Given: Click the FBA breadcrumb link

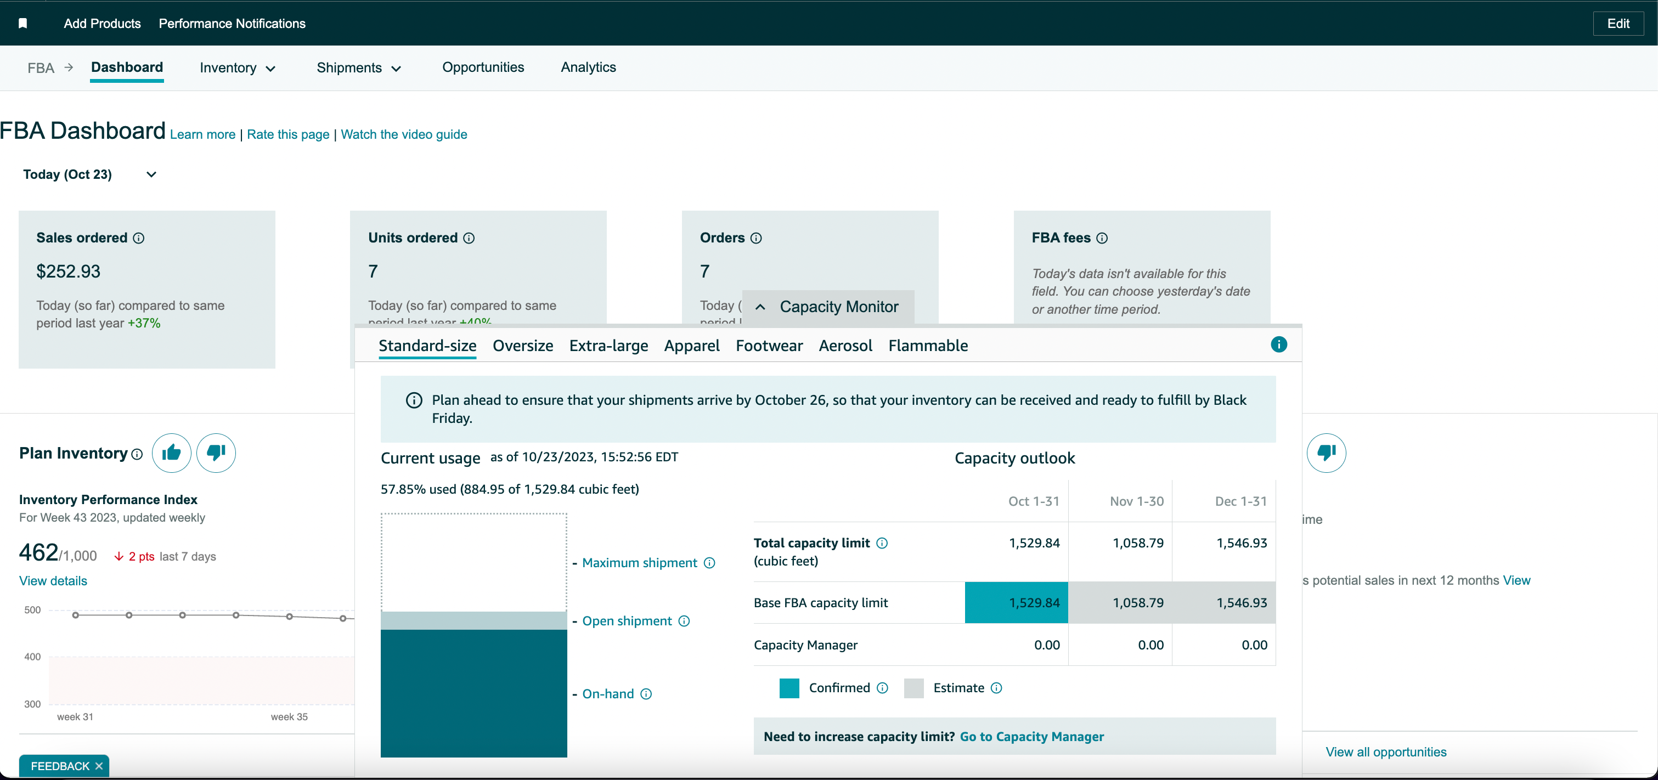Looking at the screenshot, I should [x=41, y=68].
